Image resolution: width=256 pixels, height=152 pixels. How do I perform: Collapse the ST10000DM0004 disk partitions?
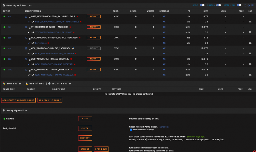click(x=29, y=28)
